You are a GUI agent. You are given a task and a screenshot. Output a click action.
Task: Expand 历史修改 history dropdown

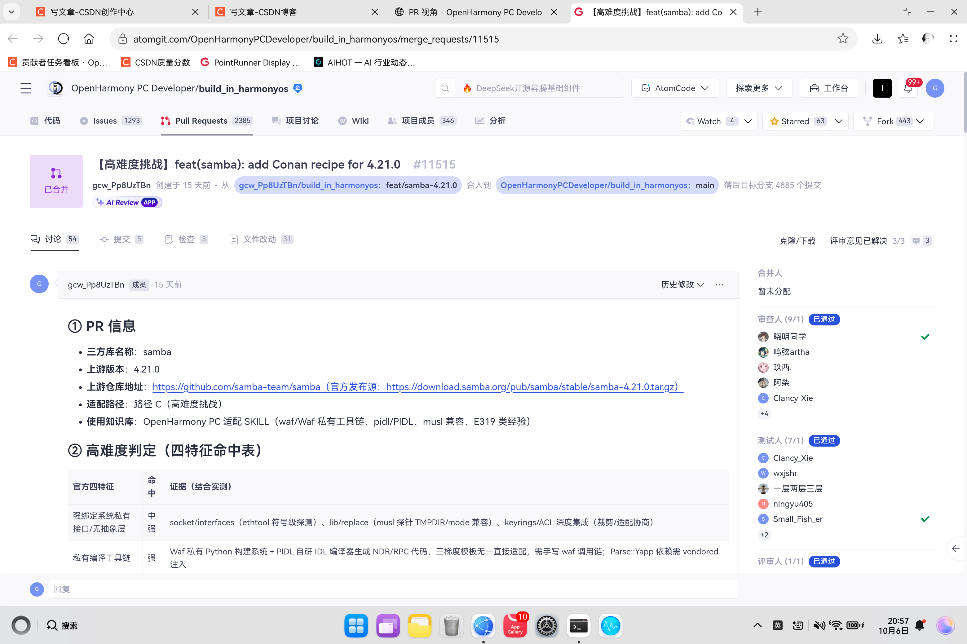tap(682, 285)
